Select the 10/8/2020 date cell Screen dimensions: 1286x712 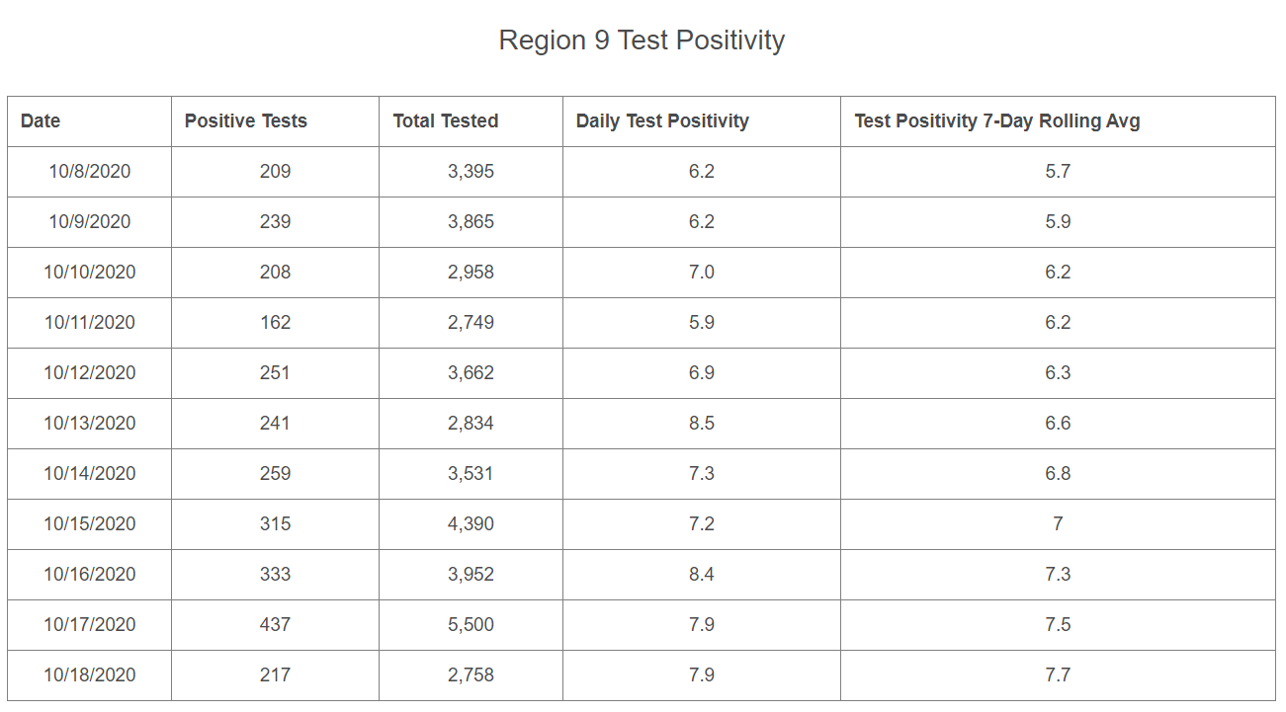point(90,172)
